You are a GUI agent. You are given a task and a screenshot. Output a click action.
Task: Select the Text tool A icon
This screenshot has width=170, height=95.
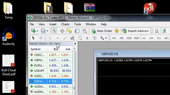[x=87, y=38]
